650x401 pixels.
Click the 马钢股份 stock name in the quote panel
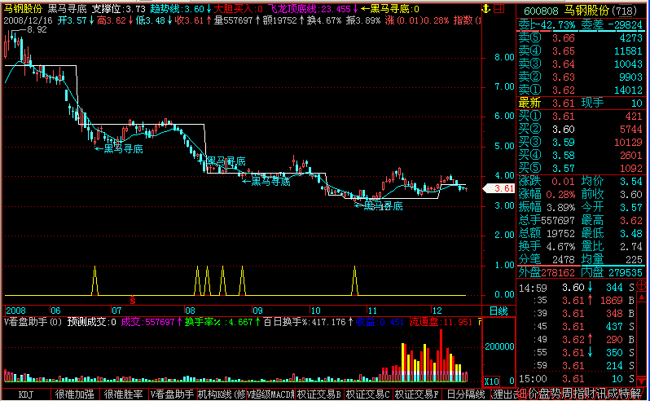point(586,11)
